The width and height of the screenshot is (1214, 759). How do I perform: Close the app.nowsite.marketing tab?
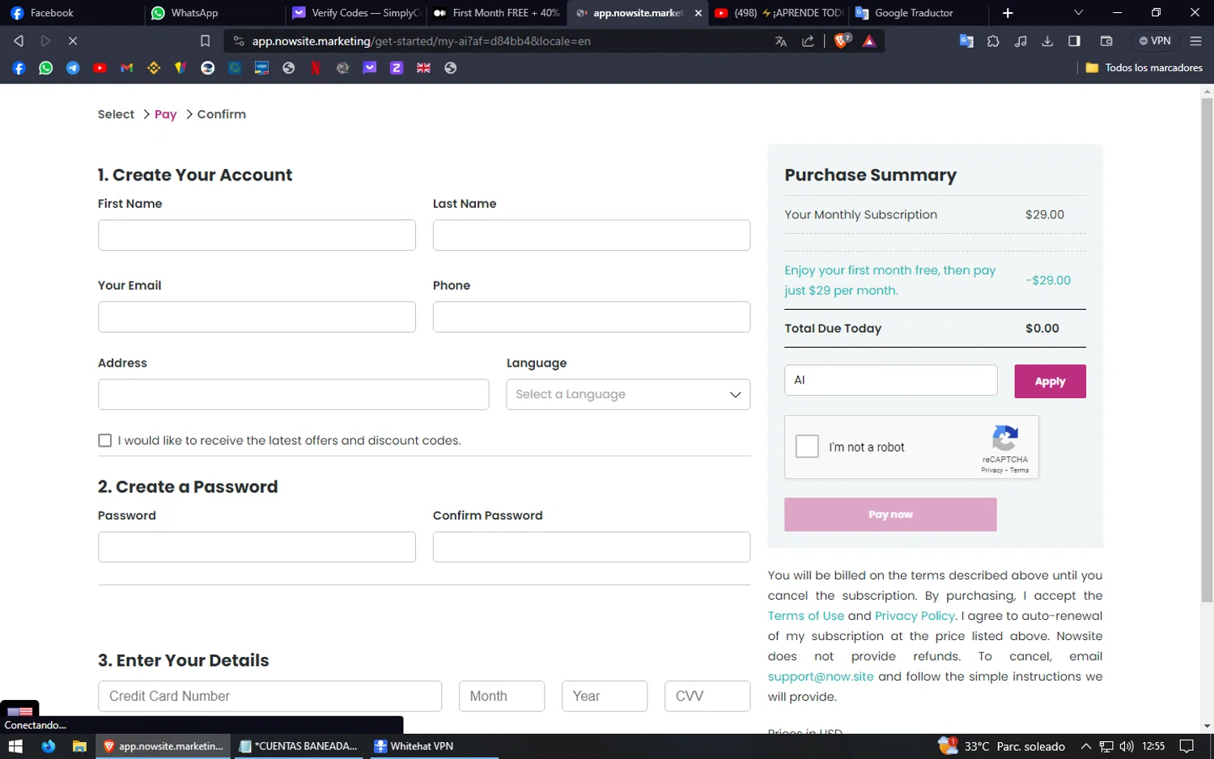tap(698, 13)
